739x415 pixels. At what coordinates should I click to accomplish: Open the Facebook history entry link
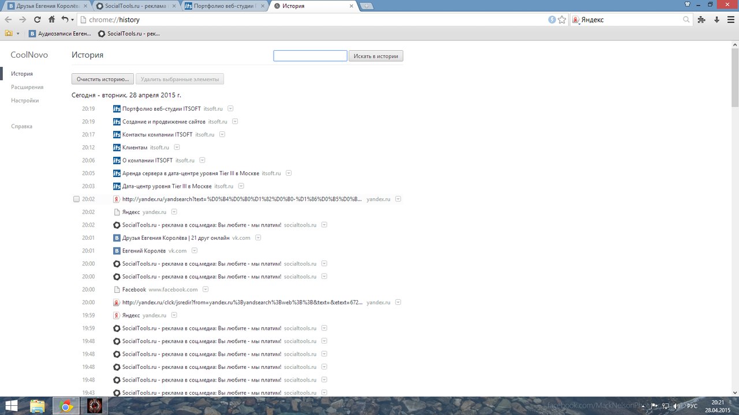point(134,289)
